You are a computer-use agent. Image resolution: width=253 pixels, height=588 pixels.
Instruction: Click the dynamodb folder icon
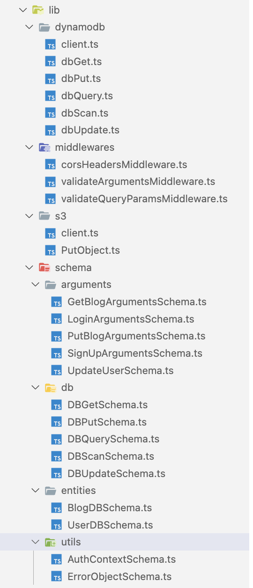45,27
